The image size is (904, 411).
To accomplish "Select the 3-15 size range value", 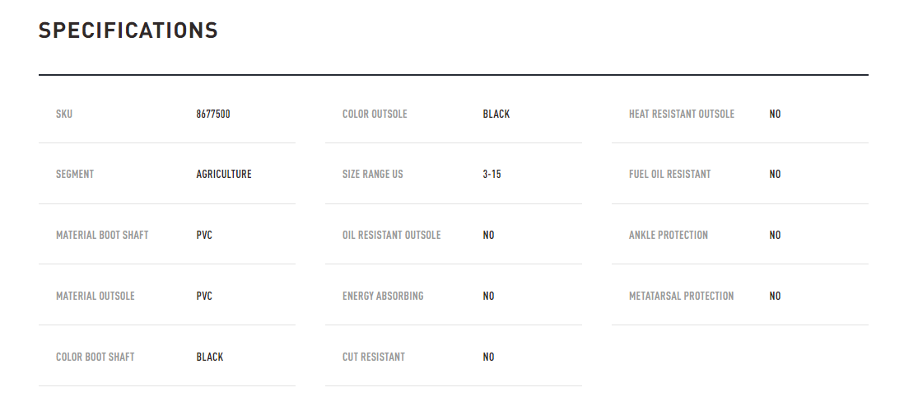I will point(492,174).
